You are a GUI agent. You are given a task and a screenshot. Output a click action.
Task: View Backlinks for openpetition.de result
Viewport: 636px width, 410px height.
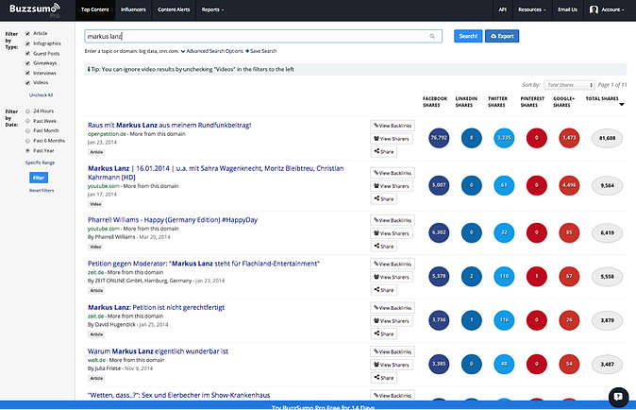393,126
